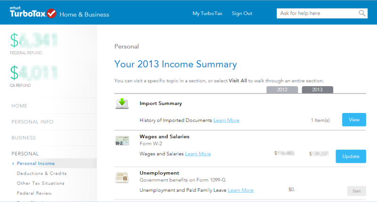The image size is (377, 202).
Task: Click in the Ask for help field
Action: click(317, 14)
